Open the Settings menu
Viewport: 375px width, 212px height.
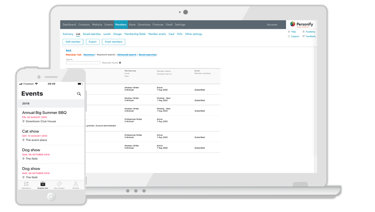pos(180,24)
